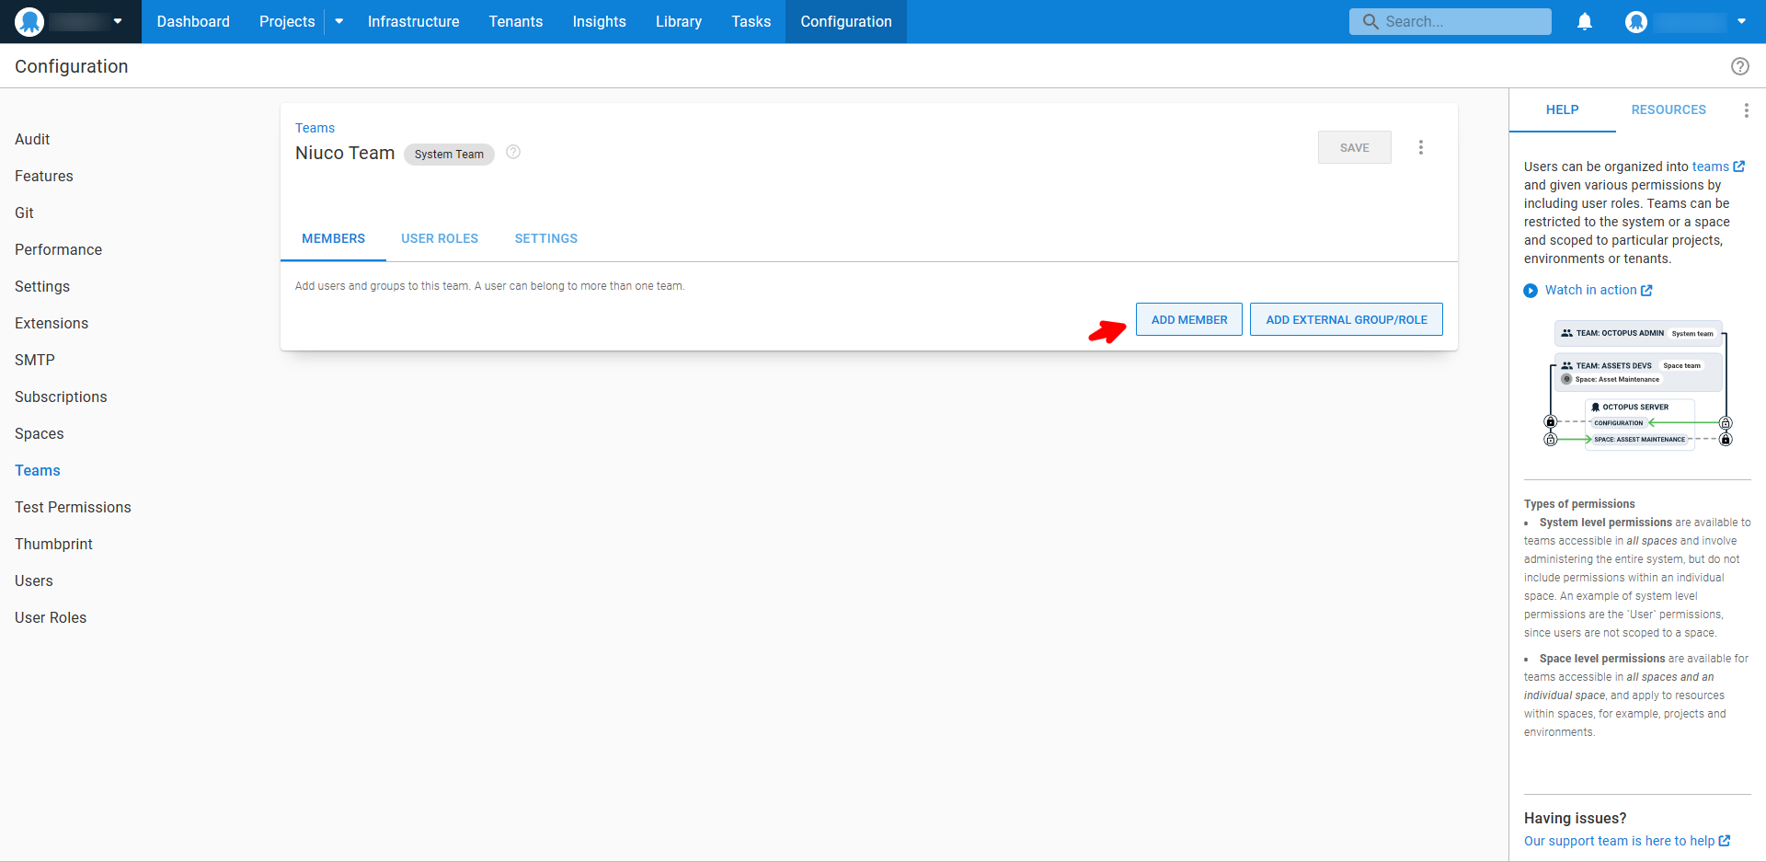The height and width of the screenshot is (862, 1766).
Task: Open SMTP in the sidebar
Action: pos(35,360)
